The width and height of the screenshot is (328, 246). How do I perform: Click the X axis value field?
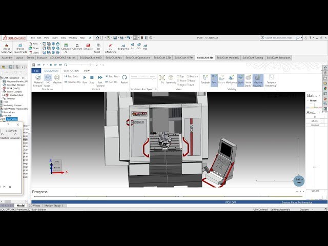315,121
